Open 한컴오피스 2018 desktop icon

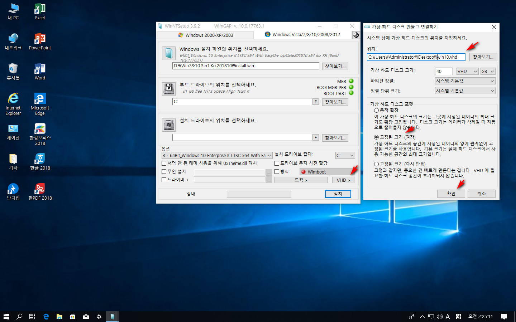point(40,134)
